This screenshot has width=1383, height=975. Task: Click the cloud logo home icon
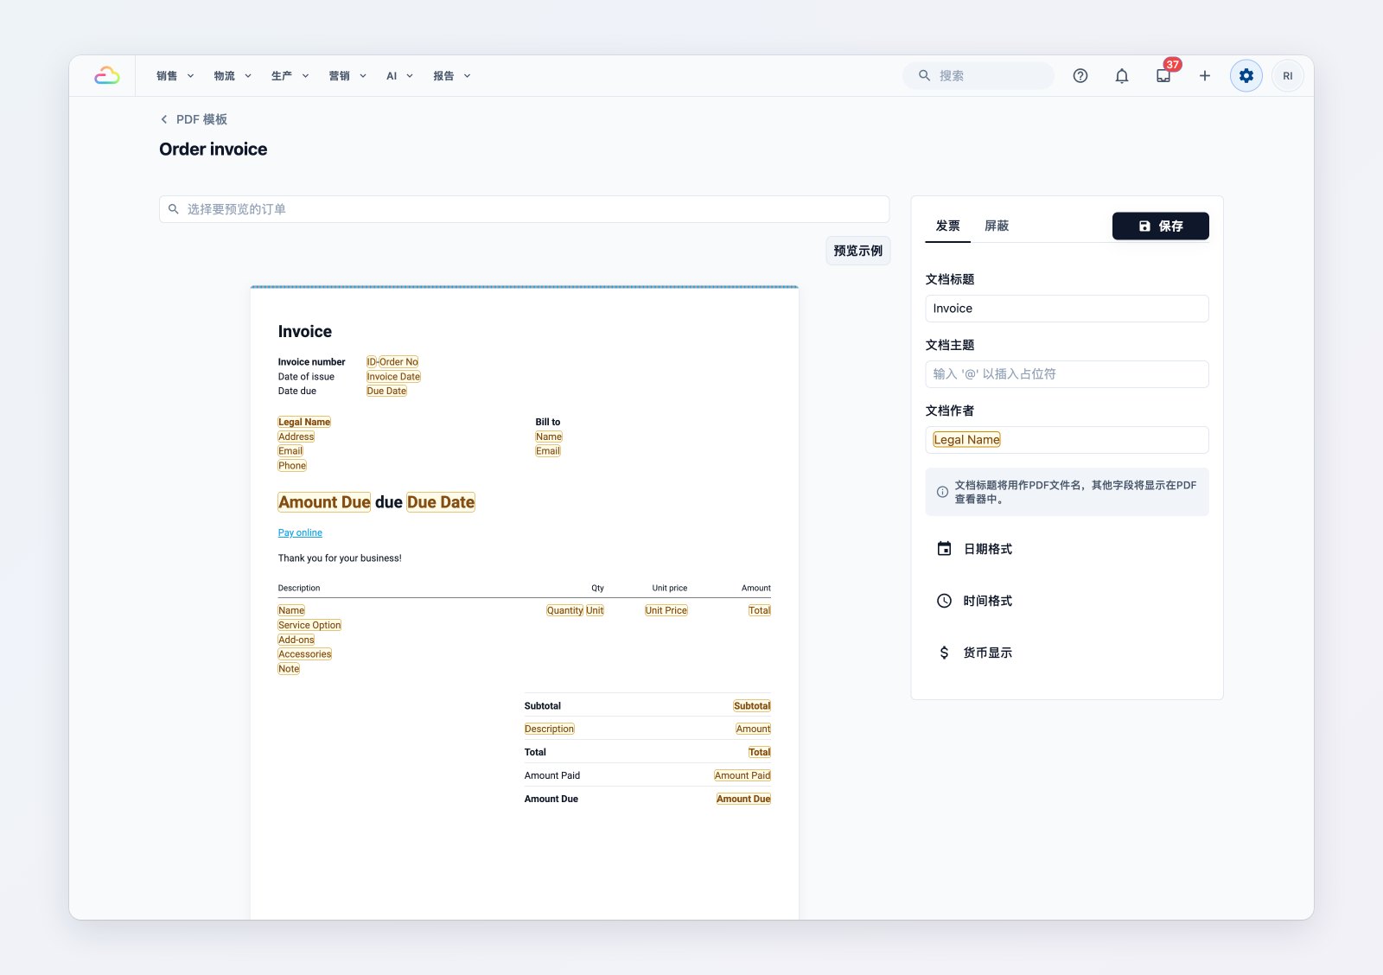[107, 76]
